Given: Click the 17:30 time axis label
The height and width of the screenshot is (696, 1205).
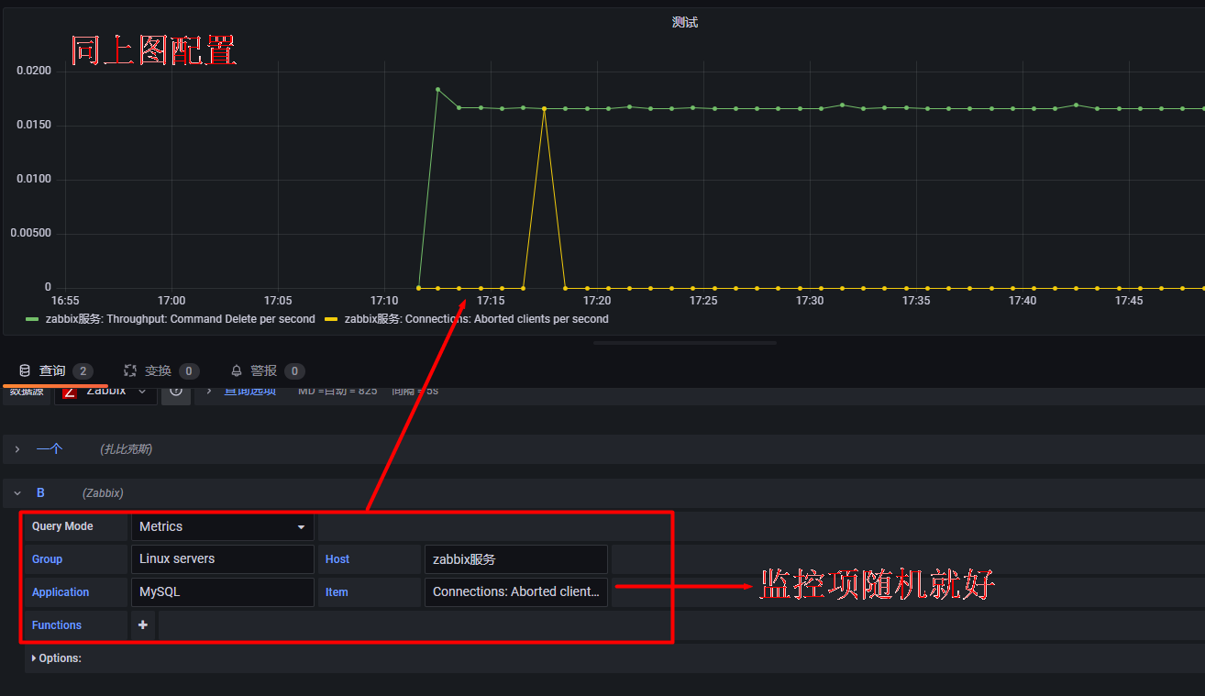Looking at the screenshot, I should point(810,301).
